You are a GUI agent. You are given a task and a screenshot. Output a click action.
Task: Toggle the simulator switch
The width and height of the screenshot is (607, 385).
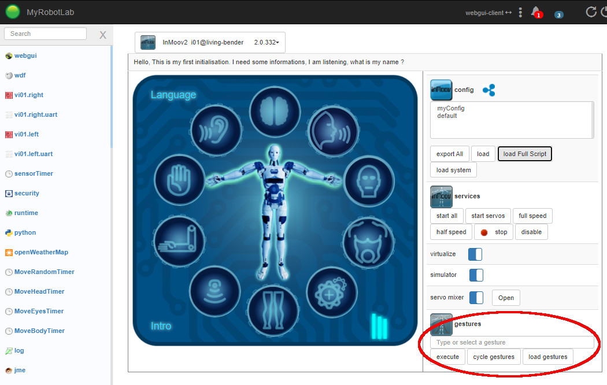[476, 275]
